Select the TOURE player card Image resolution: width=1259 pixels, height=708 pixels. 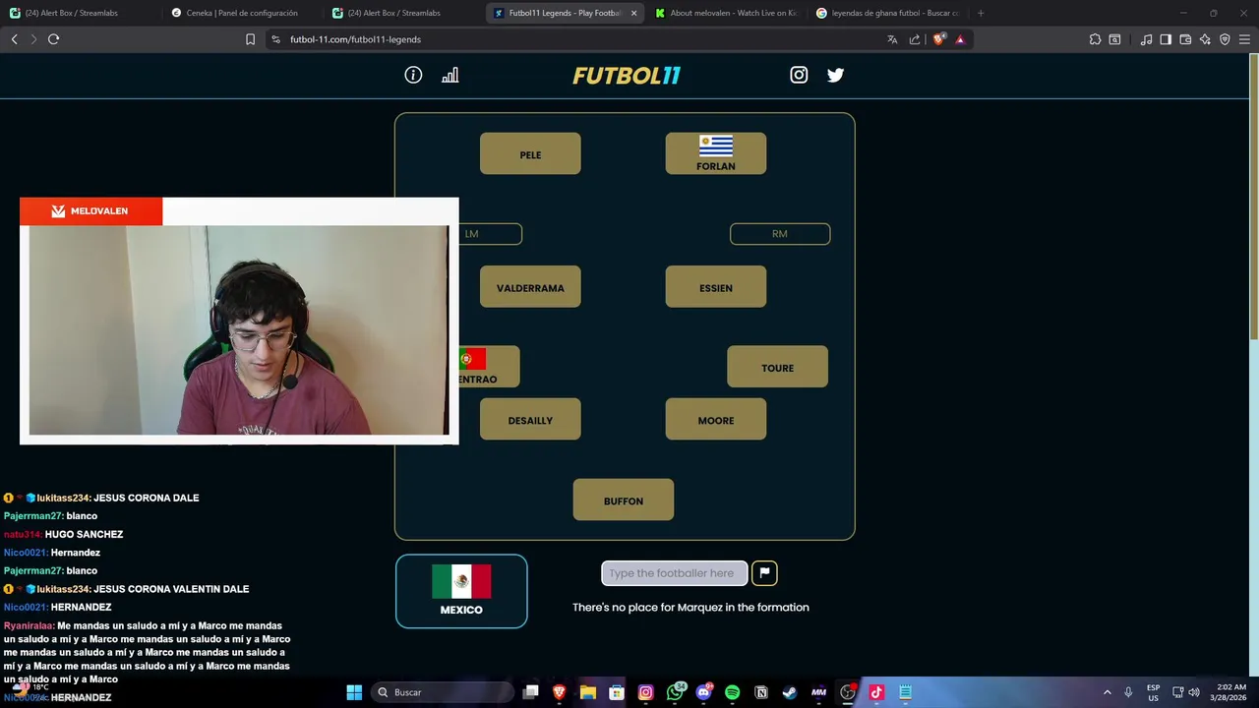pos(777,367)
